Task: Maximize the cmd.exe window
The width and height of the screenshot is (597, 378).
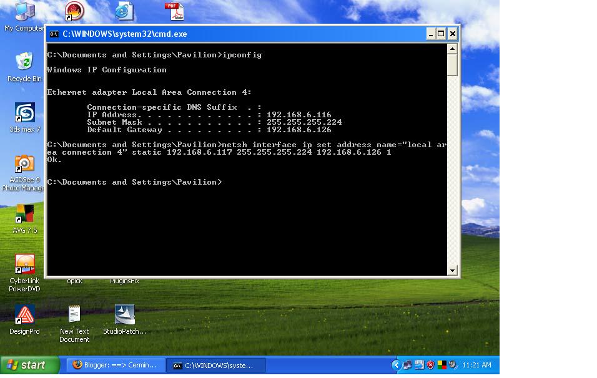Action: click(x=441, y=34)
